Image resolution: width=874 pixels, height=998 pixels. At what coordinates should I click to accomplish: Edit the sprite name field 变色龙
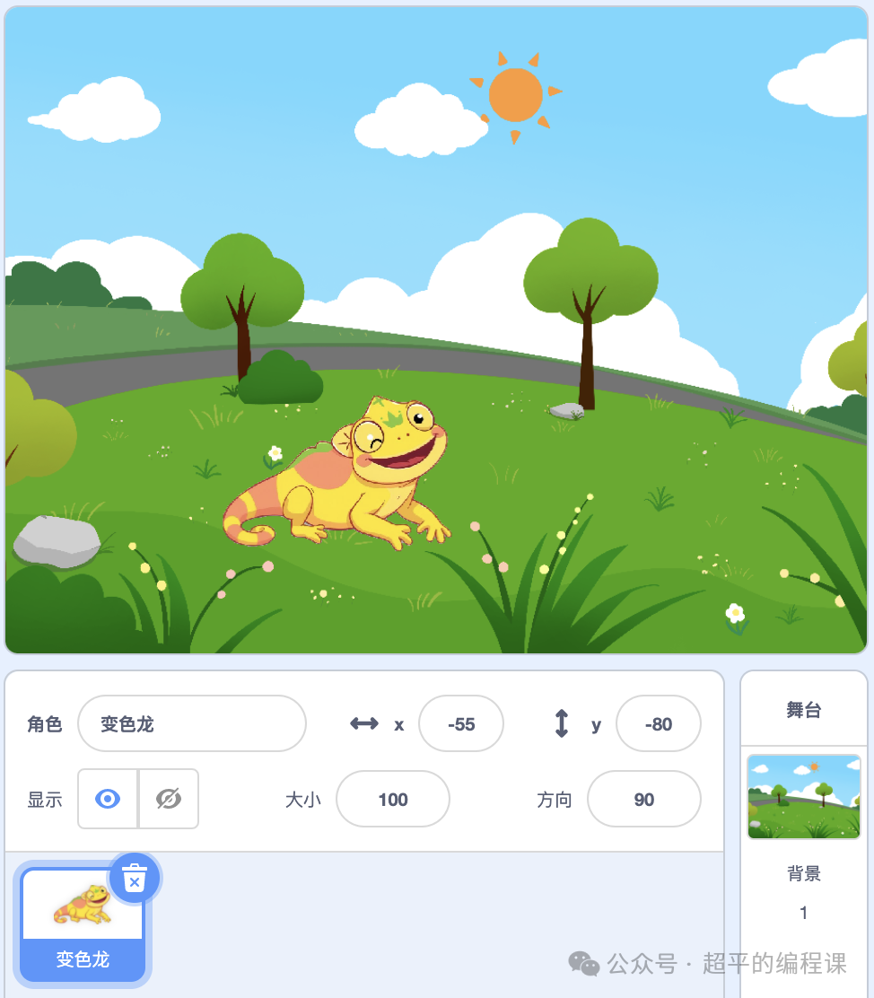[x=192, y=723]
